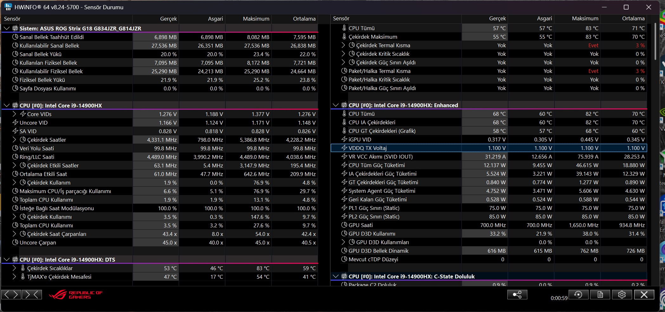Expand Çekirdek Etkili Saatler row
The image size is (665, 312).
coord(14,165)
